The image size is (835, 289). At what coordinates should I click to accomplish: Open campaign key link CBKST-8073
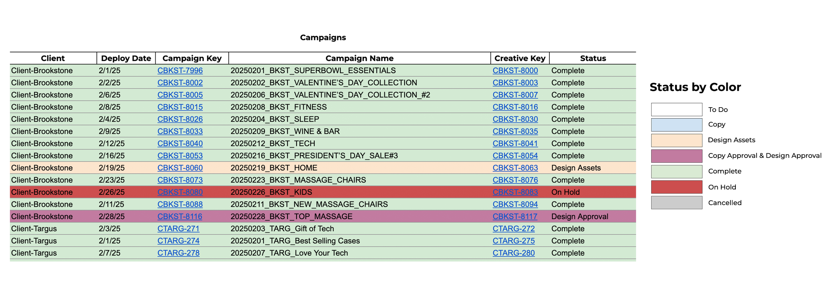point(180,180)
